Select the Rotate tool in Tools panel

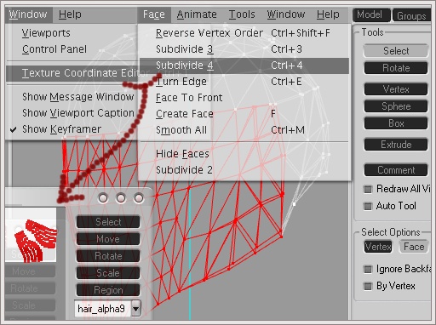396,68
